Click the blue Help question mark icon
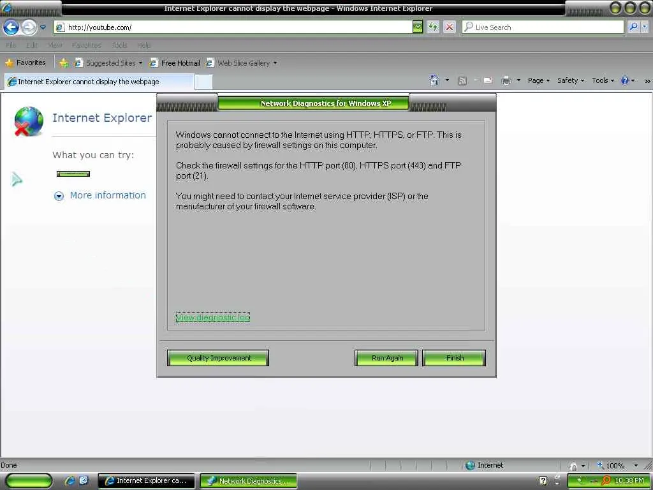Image resolution: width=653 pixels, height=490 pixels. click(625, 80)
